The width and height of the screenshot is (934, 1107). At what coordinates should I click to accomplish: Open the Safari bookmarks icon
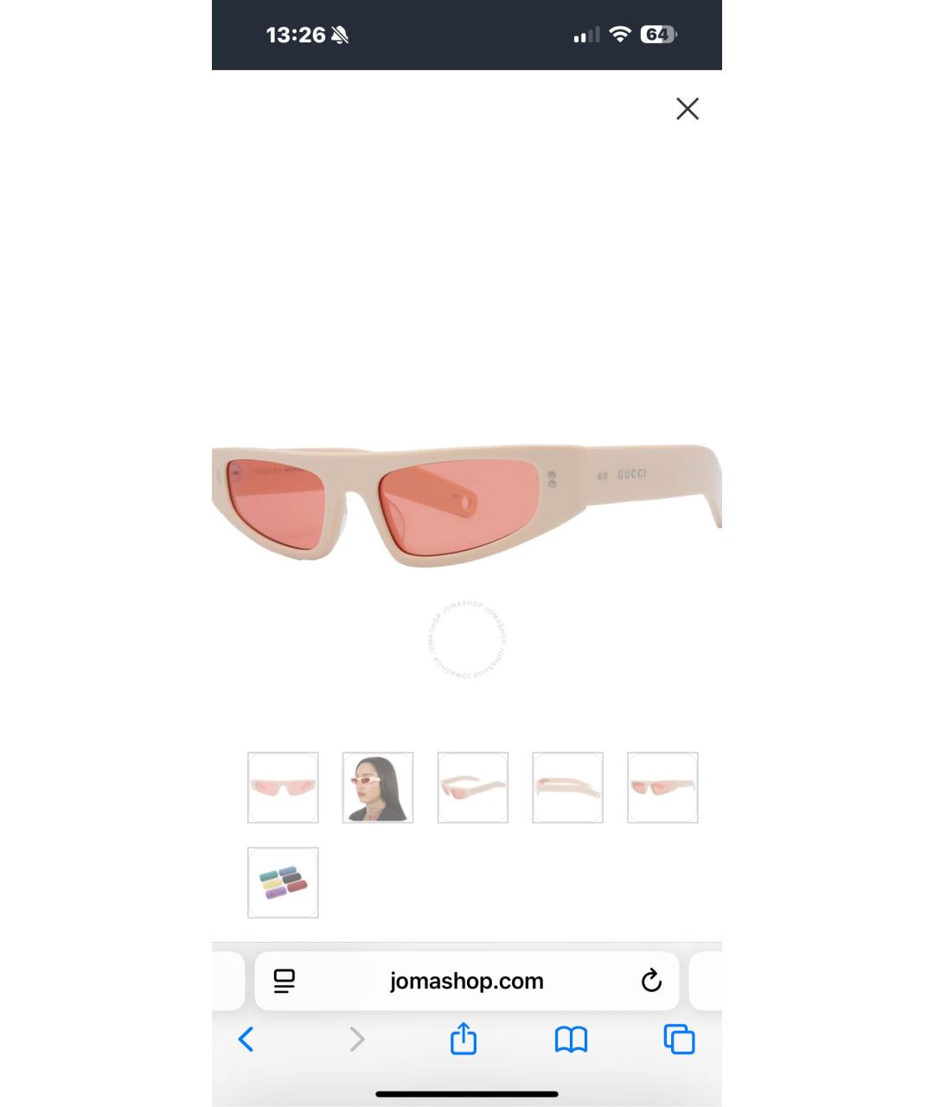(x=571, y=1040)
